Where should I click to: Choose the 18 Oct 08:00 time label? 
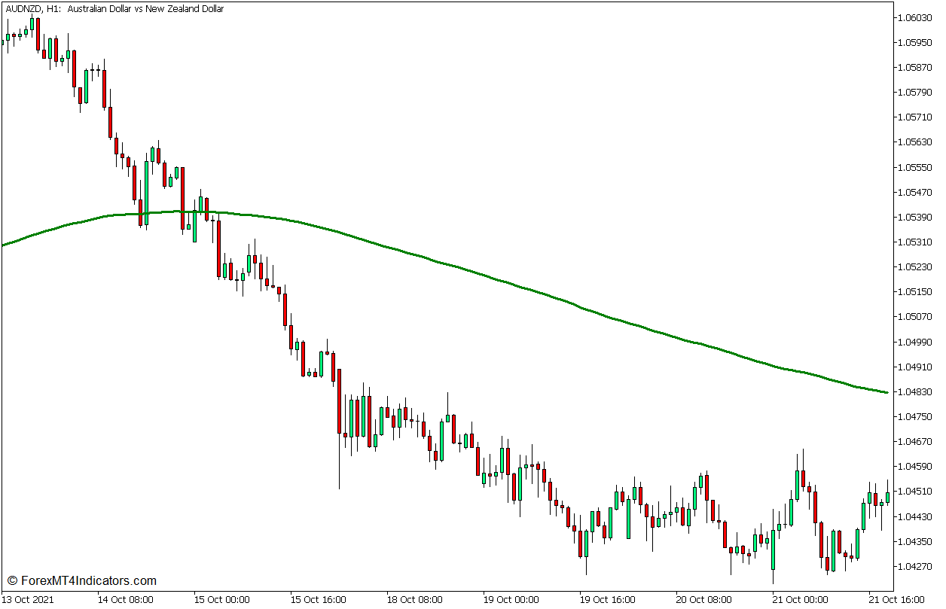[x=414, y=600]
